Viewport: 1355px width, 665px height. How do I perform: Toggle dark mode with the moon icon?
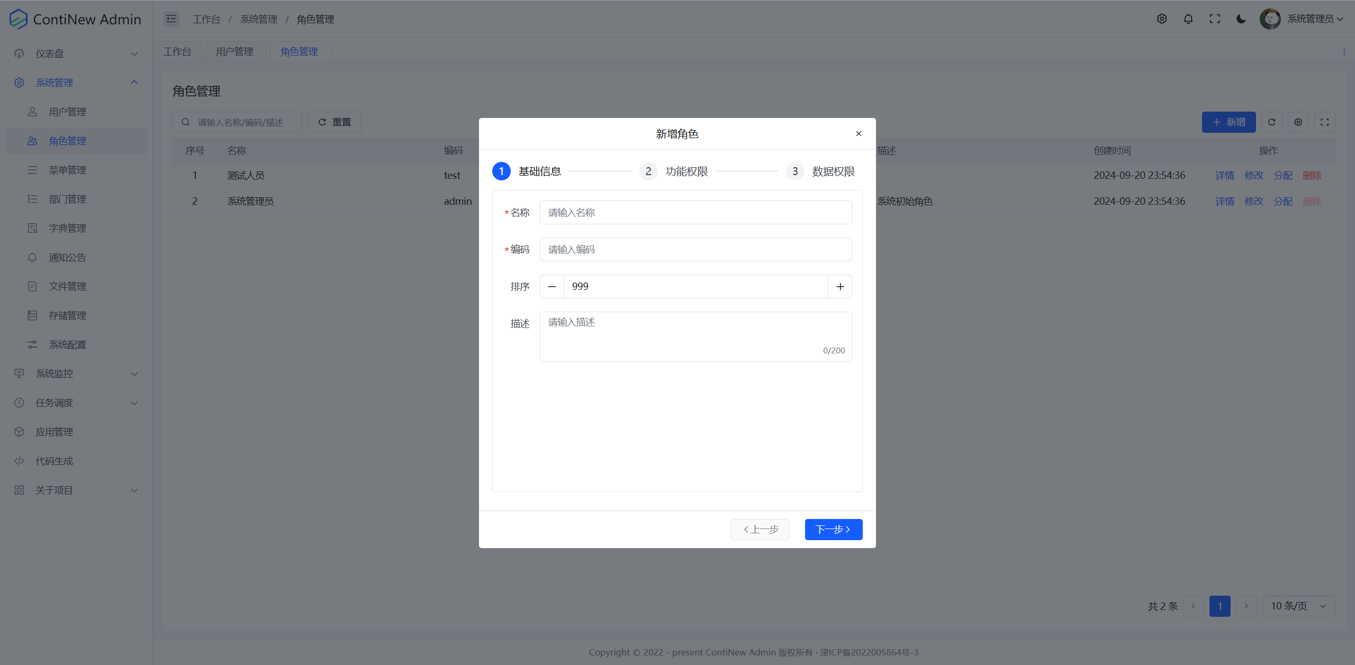1241,19
